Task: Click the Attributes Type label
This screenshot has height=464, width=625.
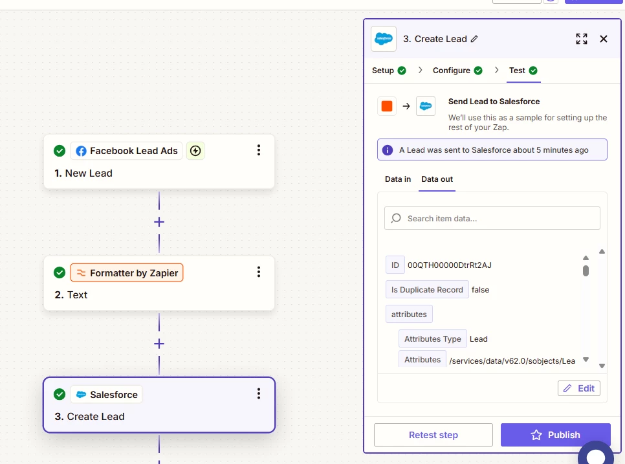Action: (432, 339)
